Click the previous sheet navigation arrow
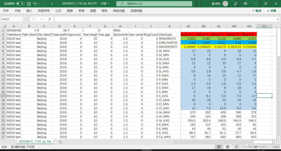 click(5, 142)
